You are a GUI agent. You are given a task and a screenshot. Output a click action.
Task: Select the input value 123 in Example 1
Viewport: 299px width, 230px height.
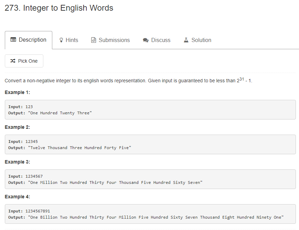29,107
